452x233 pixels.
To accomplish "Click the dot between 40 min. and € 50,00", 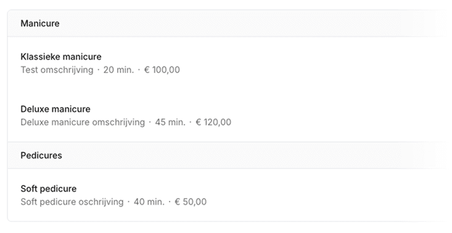I will tap(170, 202).
